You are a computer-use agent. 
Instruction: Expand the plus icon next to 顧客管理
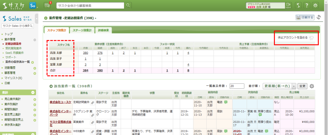tap(34, 73)
